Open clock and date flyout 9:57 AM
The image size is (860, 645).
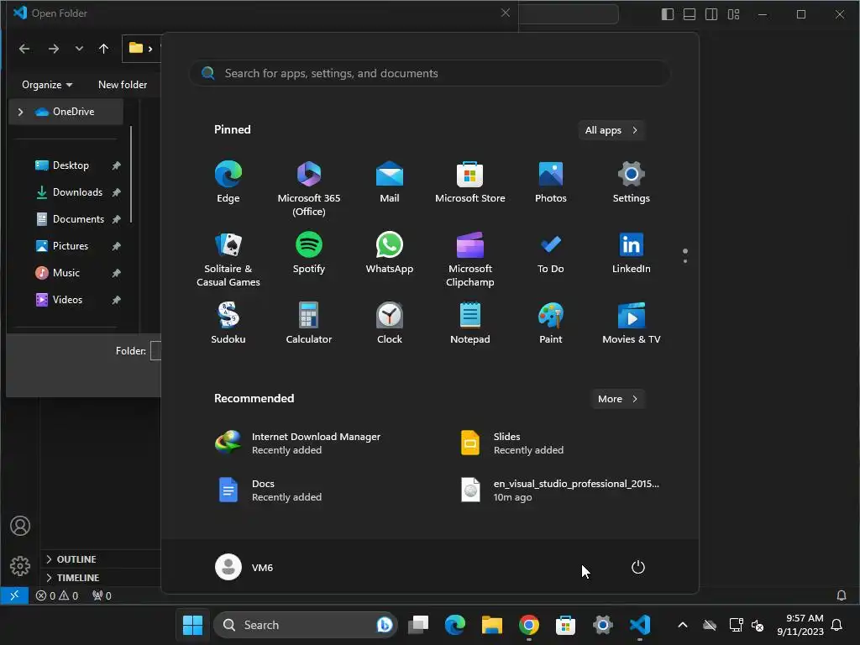(x=800, y=625)
